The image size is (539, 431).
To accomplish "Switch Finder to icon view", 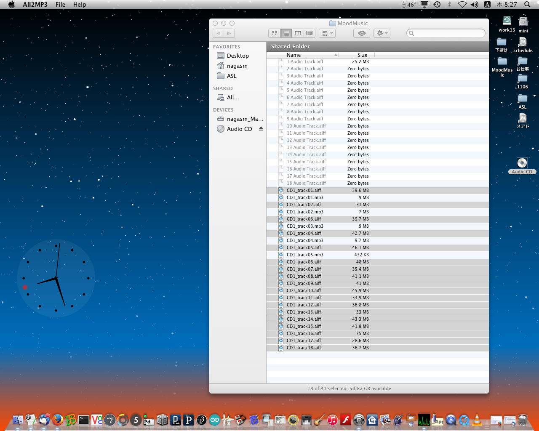I will (x=275, y=33).
